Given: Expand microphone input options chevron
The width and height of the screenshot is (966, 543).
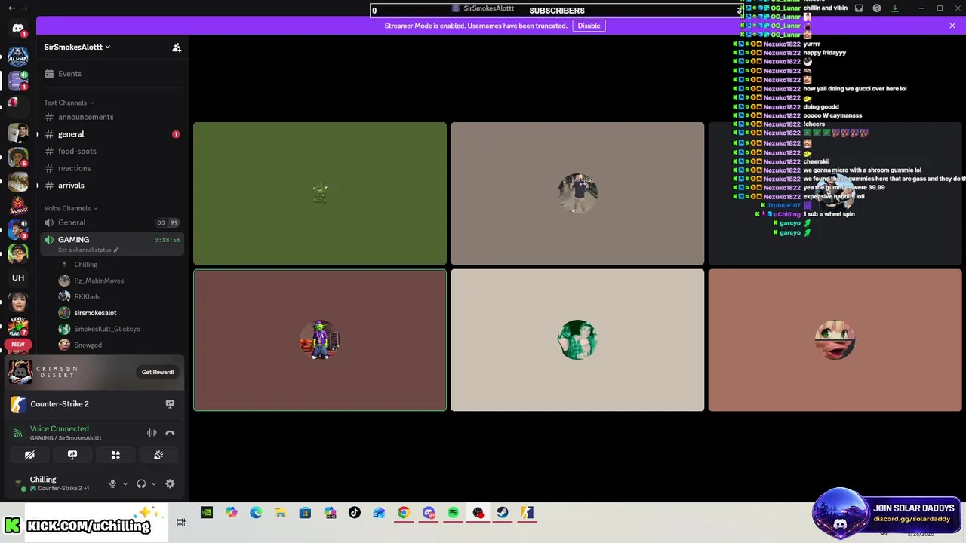Looking at the screenshot, I should click(x=125, y=484).
